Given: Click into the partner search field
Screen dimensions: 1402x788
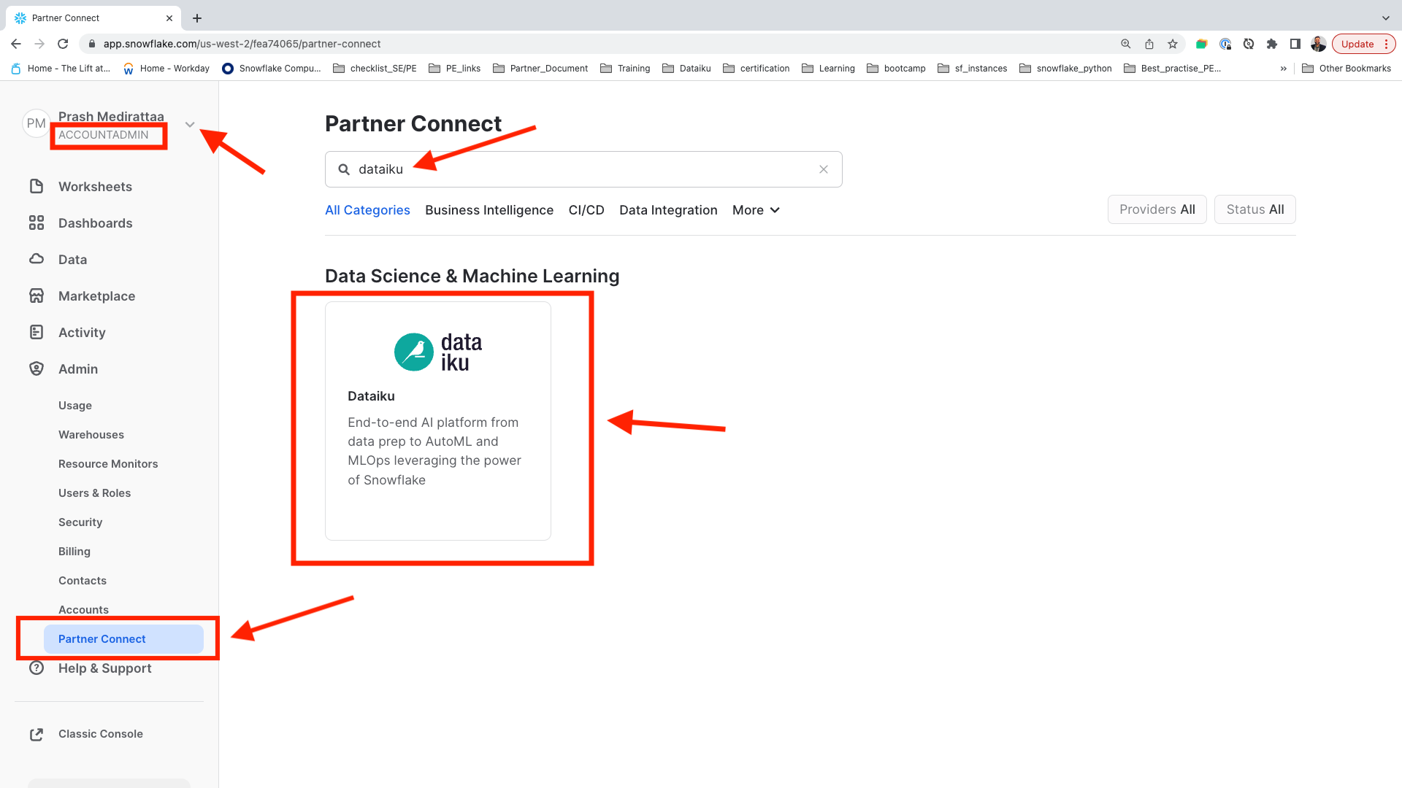Looking at the screenshot, I should tap(584, 169).
